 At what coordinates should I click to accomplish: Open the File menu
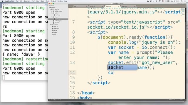17,1
